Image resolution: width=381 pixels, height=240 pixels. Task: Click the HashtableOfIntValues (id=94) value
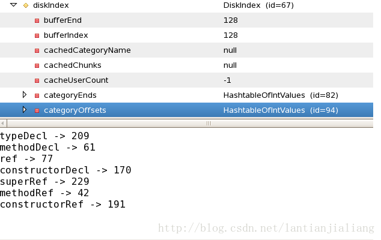(281, 110)
